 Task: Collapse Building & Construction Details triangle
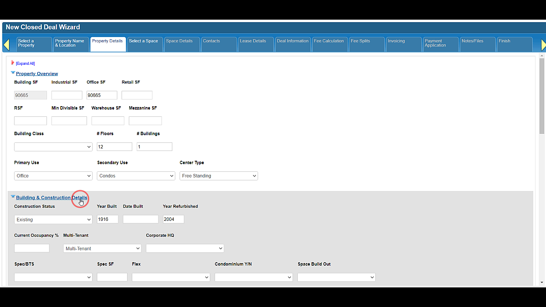13,197
